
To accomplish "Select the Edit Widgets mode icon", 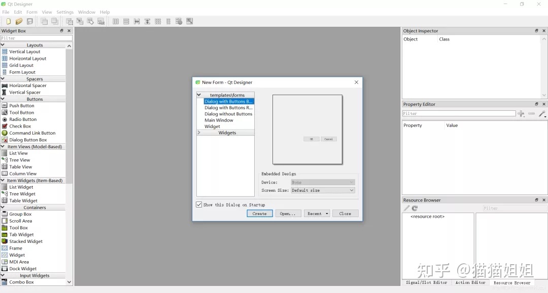I will pyautogui.click(x=70, y=21).
